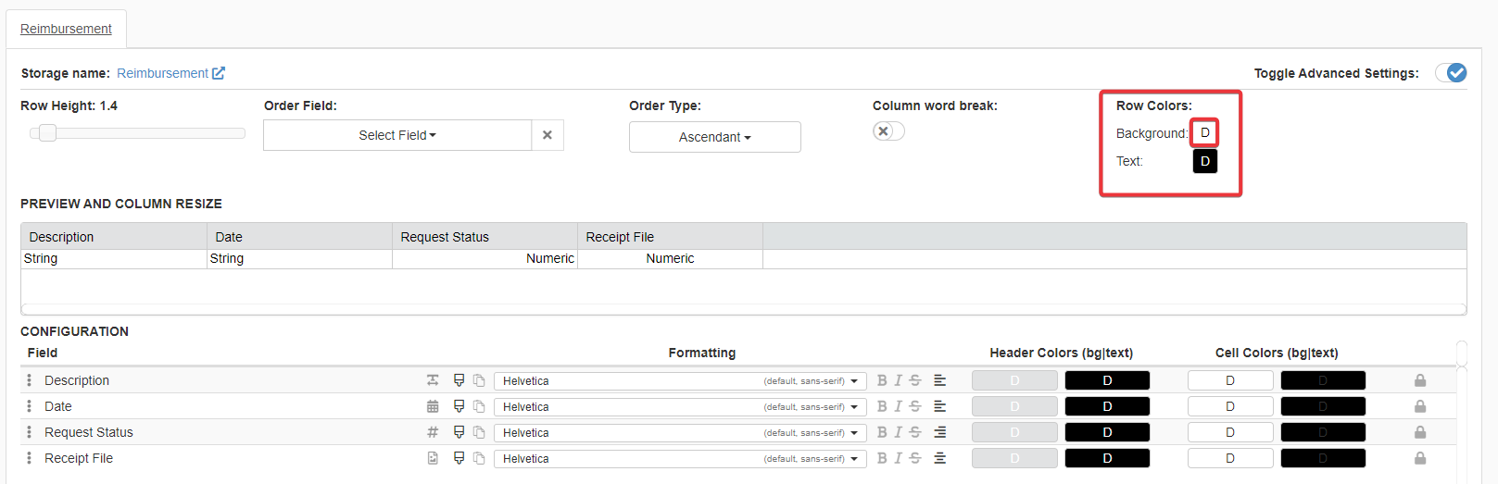Image resolution: width=1498 pixels, height=484 pixels.
Task: Open the Reimbursement storage name link
Action: point(162,73)
